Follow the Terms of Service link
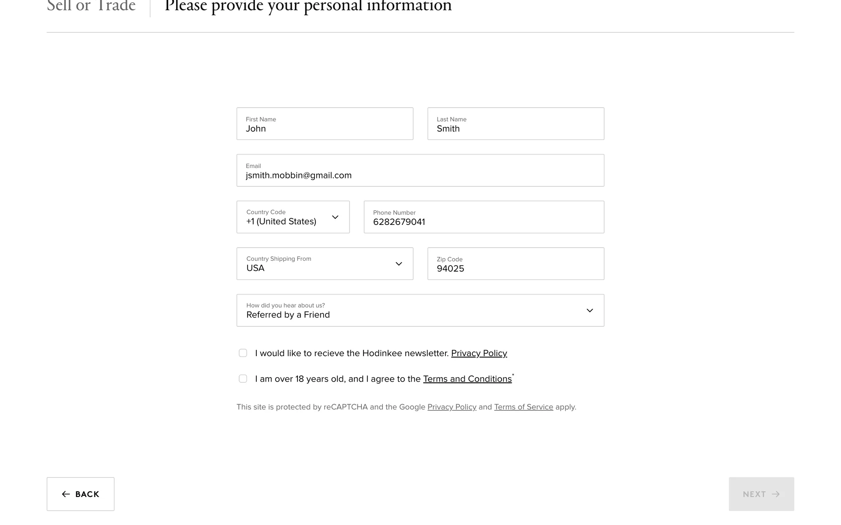The image size is (841, 525). coord(523,407)
